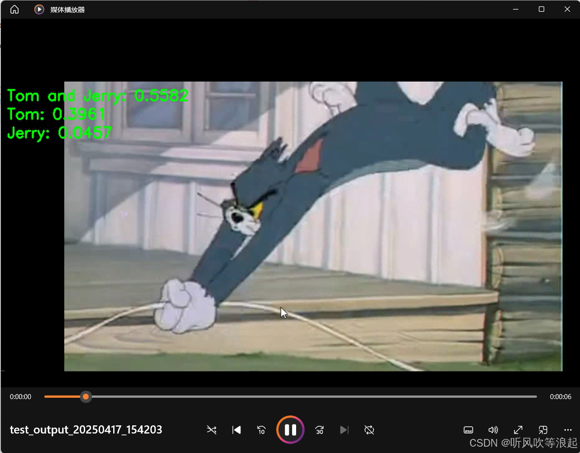Viewport: 580px width, 453px height.
Task: Click the elapsed time 0:00:00
Action: point(21,397)
